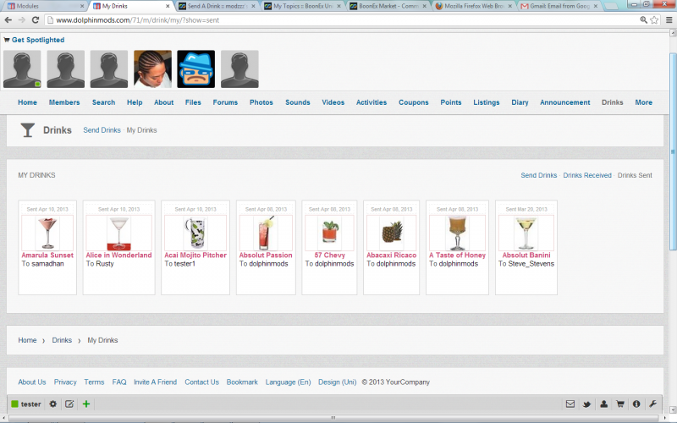The image size is (677, 423).
Task: Open the Absolut Banini drink link
Action: pos(526,255)
